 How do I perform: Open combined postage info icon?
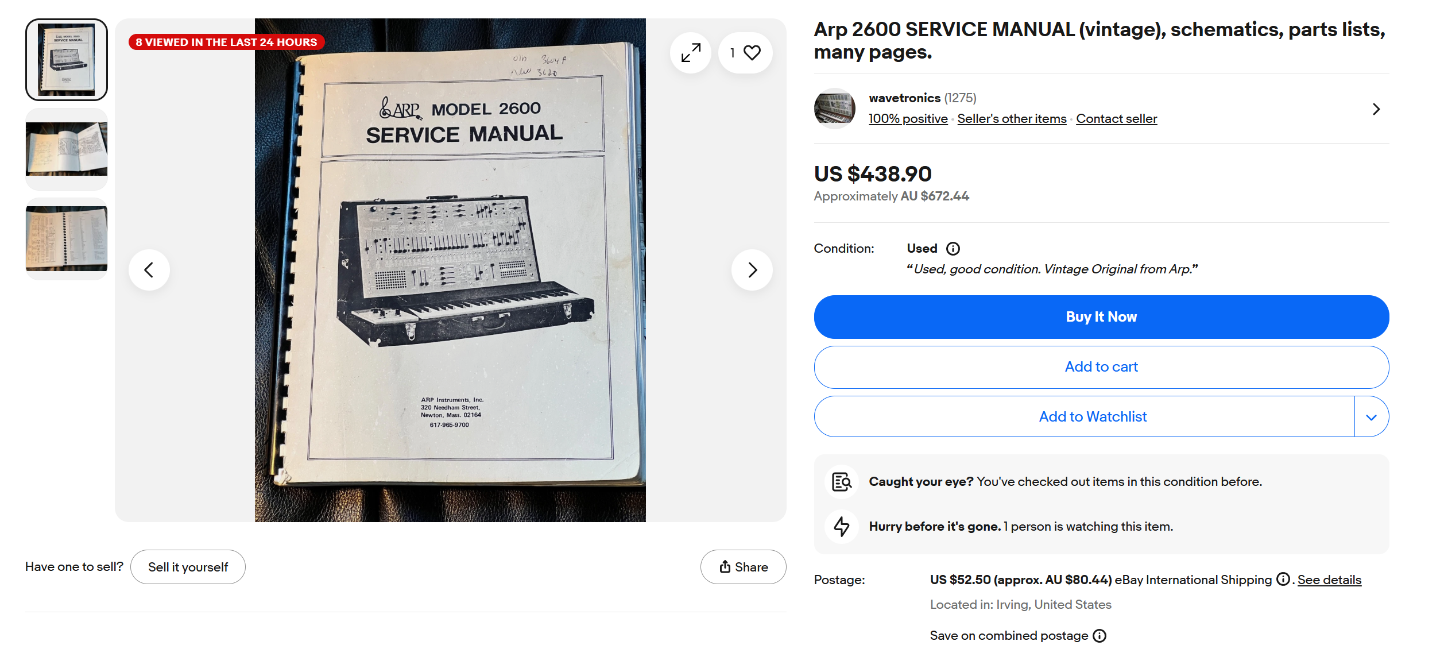[x=1100, y=636]
